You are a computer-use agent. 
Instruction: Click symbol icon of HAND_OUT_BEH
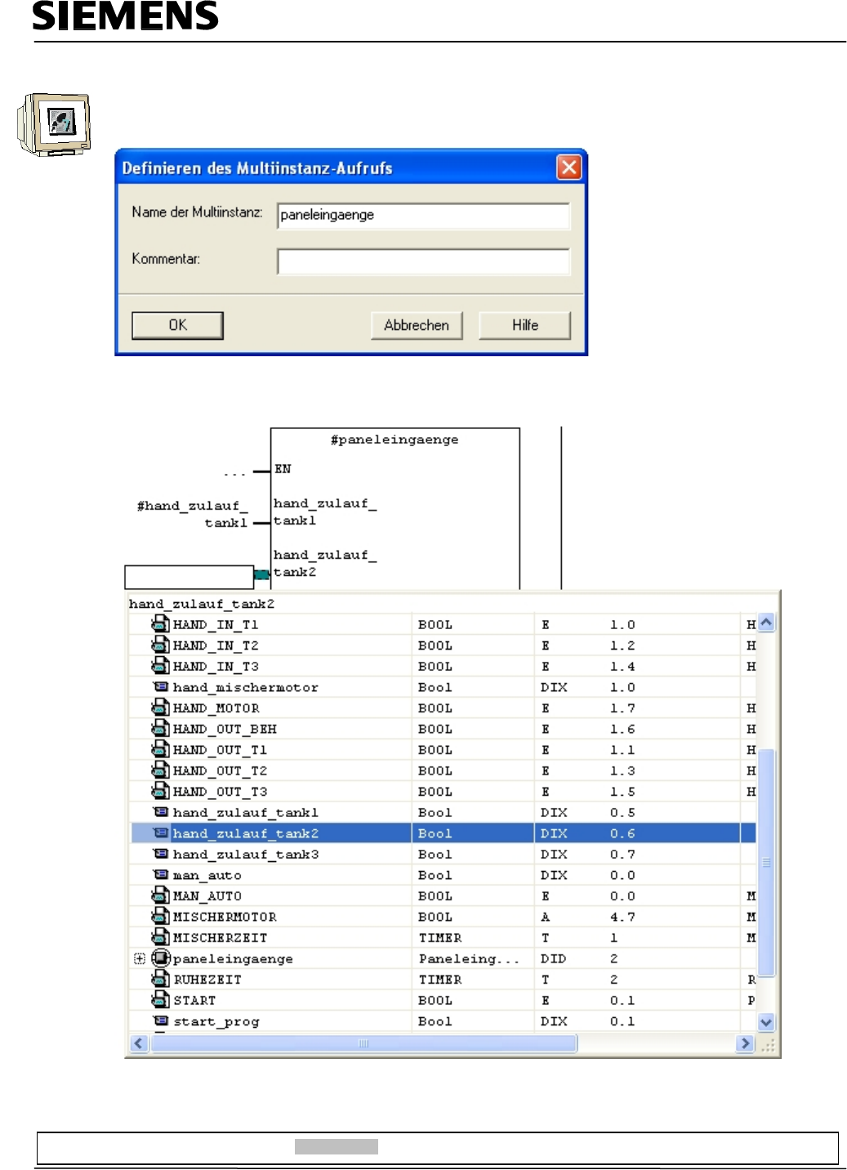tap(160, 729)
